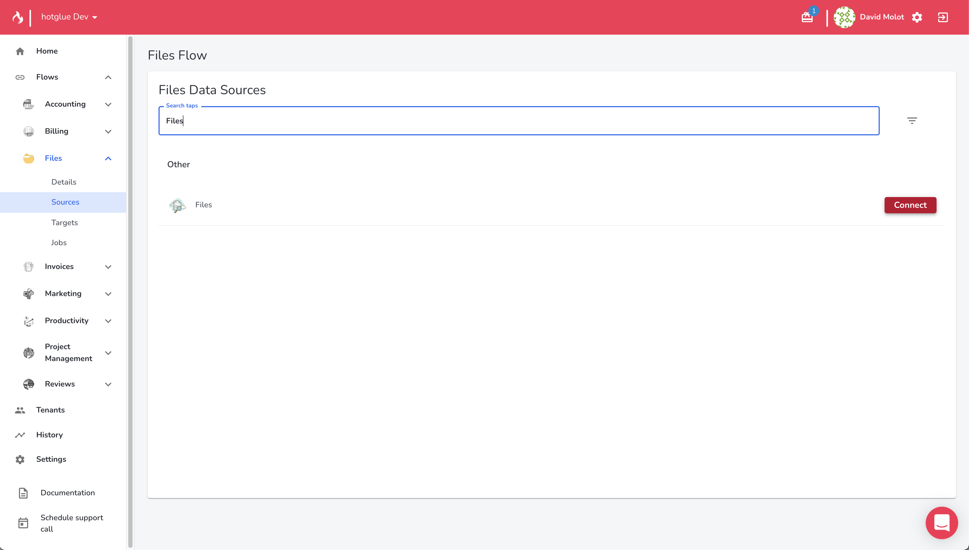Image resolution: width=969 pixels, height=550 pixels.
Task: Expand the Marketing flow
Action: point(108,294)
